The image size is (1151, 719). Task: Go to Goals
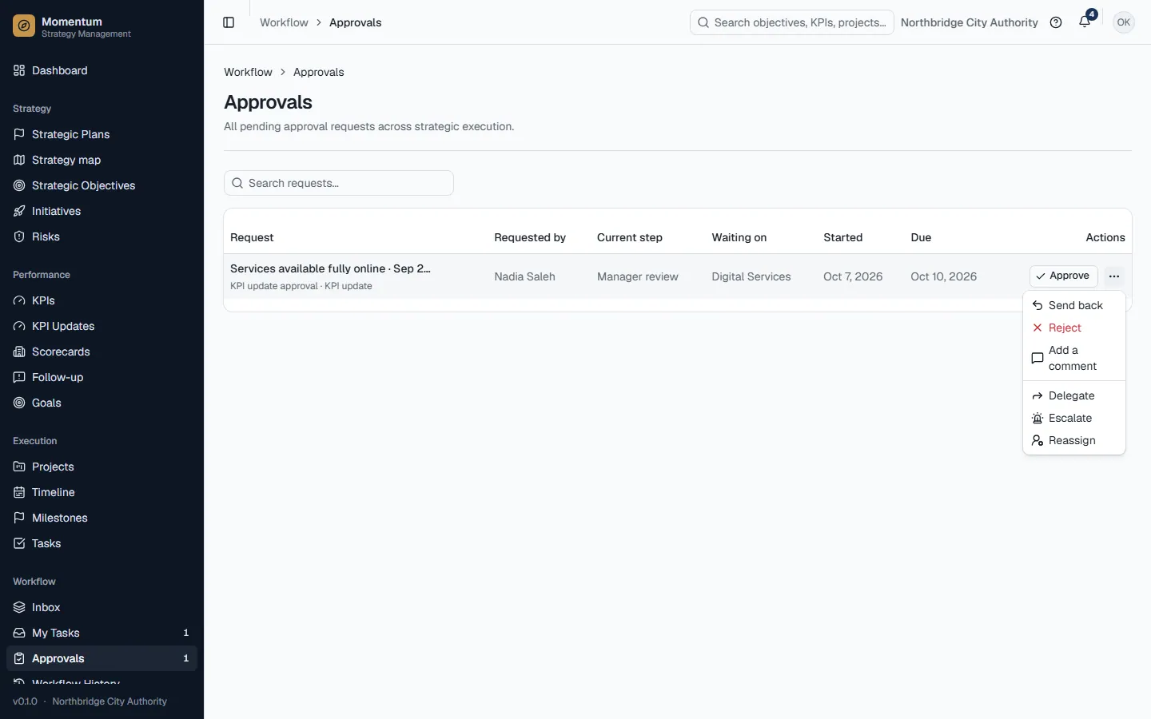(102, 403)
